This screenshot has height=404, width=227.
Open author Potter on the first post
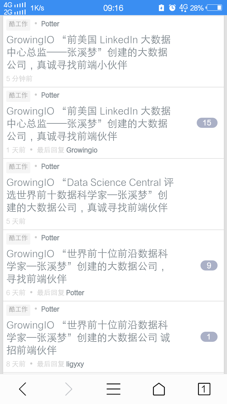[50, 24]
